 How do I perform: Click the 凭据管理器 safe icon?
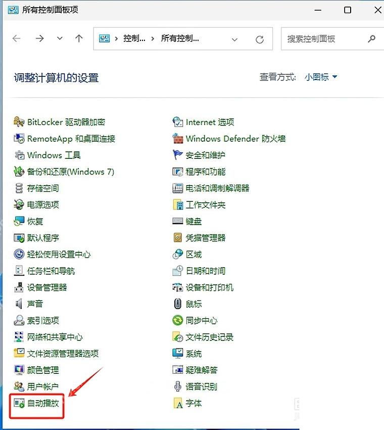(x=177, y=238)
